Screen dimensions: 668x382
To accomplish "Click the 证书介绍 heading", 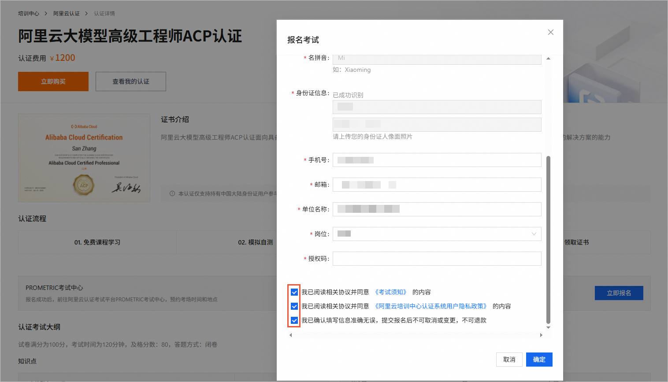I will (175, 119).
